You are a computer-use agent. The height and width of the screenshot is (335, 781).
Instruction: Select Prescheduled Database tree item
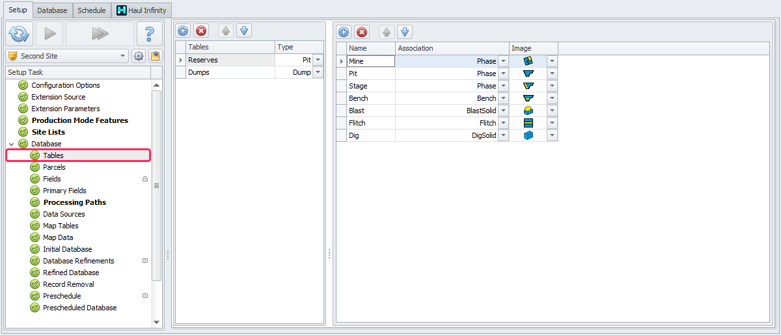[80, 308]
